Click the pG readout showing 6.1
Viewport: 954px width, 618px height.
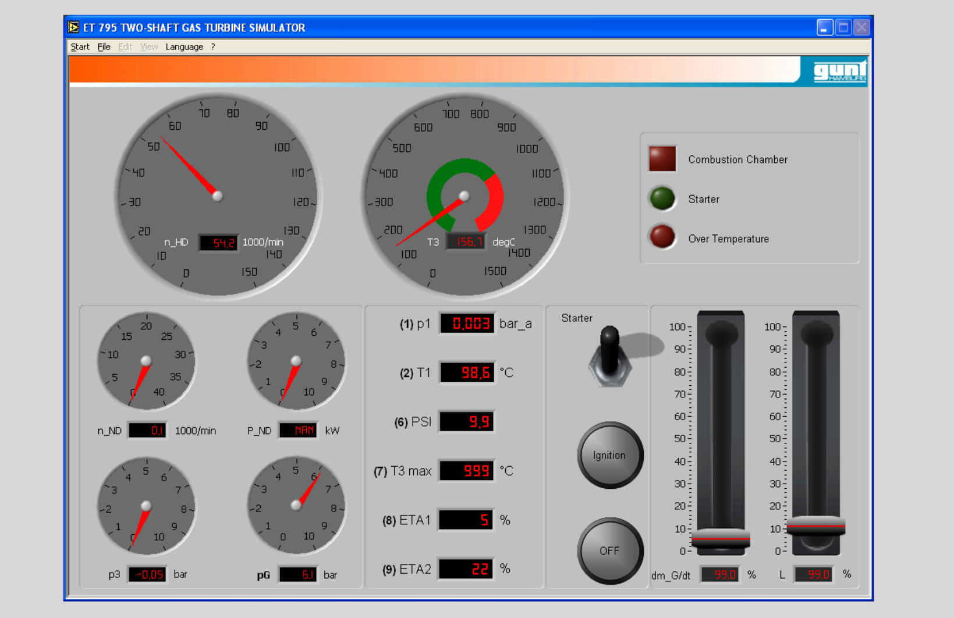(298, 574)
